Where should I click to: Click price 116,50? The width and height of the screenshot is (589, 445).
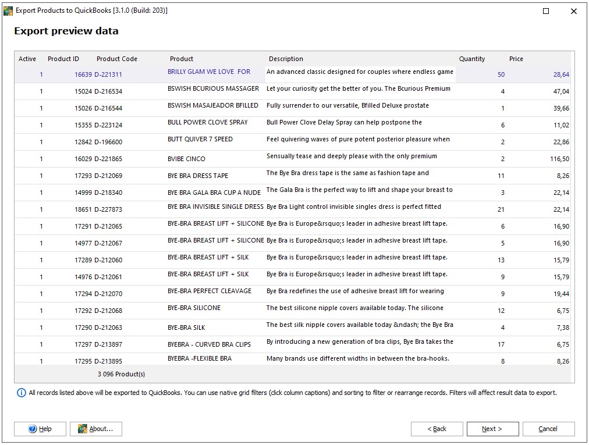pos(560,159)
